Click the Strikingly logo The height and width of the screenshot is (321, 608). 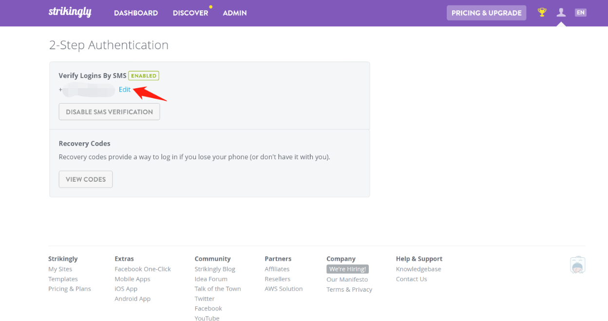(70, 13)
